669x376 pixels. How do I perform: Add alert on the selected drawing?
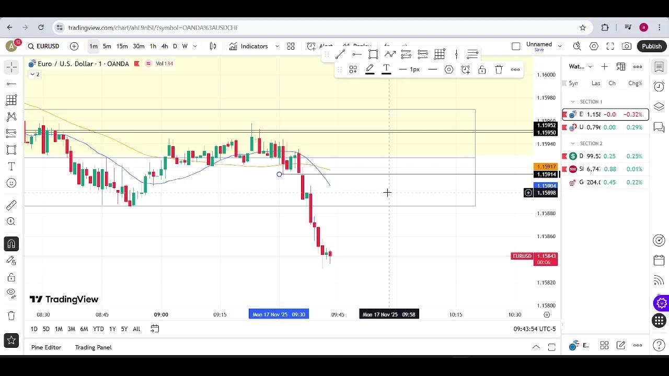click(466, 69)
